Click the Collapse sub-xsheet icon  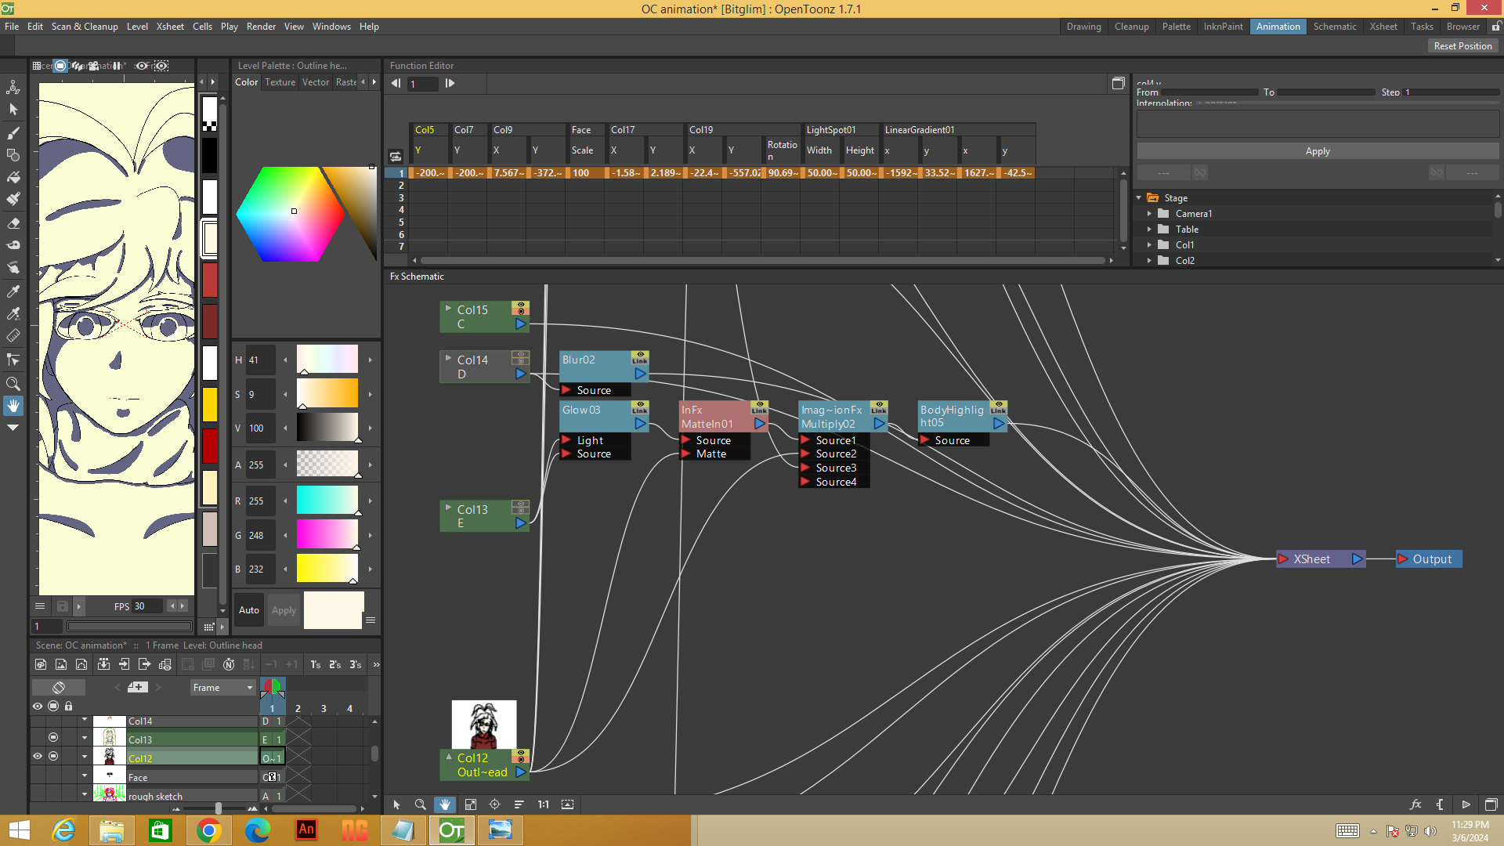pos(103,664)
